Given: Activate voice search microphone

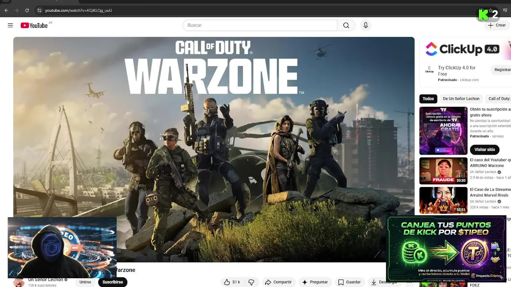Looking at the screenshot, I should point(366,26).
